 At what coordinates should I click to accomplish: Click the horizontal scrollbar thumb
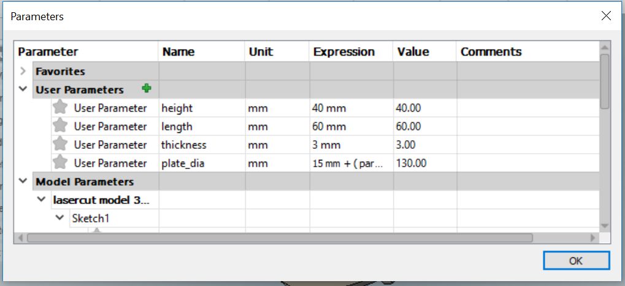coord(280,238)
